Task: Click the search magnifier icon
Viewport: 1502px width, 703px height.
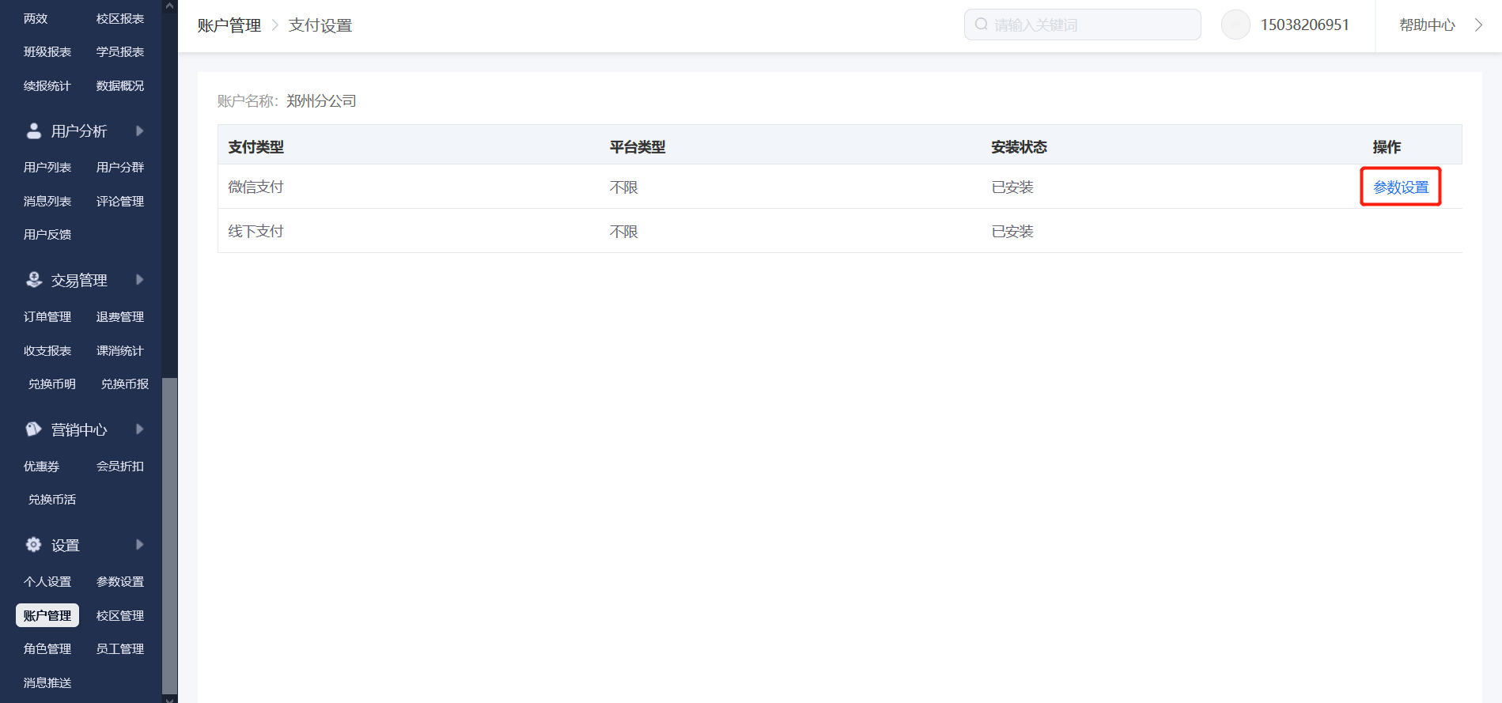Action: coord(982,25)
